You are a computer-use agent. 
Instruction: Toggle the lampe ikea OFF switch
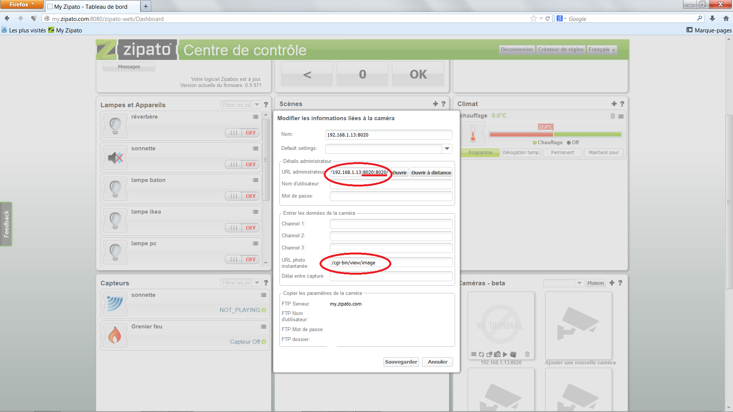242,228
